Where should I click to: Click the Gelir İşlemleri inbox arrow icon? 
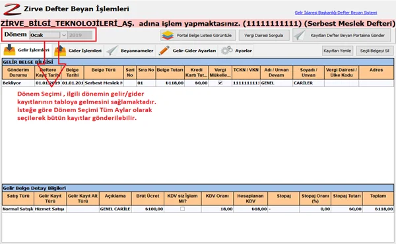(9, 50)
